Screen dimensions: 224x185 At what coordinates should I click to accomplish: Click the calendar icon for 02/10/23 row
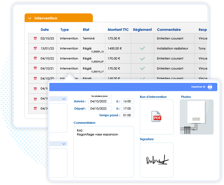point(35,38)
